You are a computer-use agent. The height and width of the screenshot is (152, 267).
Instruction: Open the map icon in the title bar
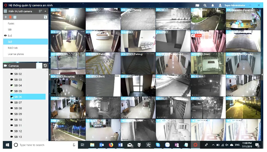[197, 5]
